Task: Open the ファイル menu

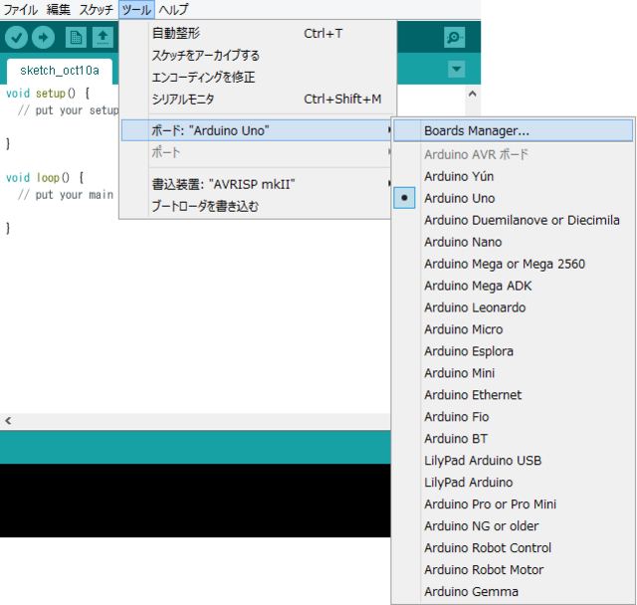Action: coord(20,9)
